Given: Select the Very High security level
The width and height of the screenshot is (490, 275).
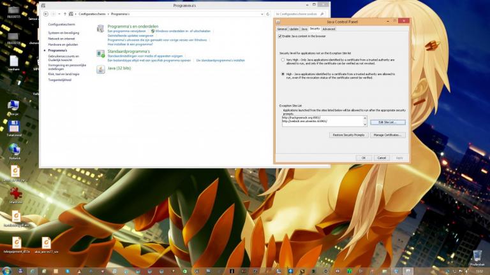Looking at the screenshot, I should (x=283, y=60).
